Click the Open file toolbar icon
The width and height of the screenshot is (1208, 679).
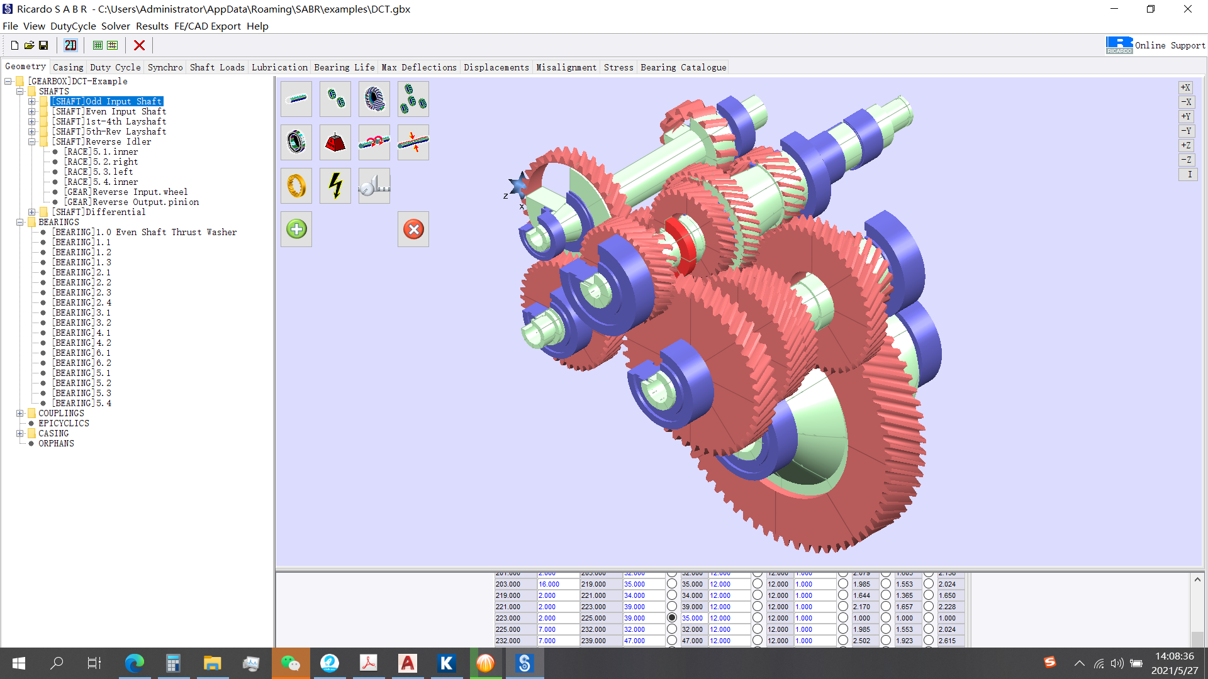point(29,45)
